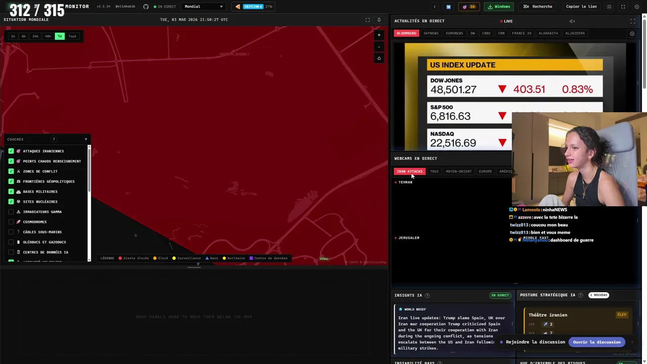Collapse the Couches layers panel
Image resolution: width=647 pixels, height=364 pixels.
click(85, 139)
